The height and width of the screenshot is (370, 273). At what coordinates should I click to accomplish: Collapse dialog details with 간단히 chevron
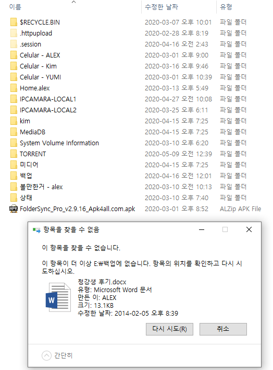[46, 355]
